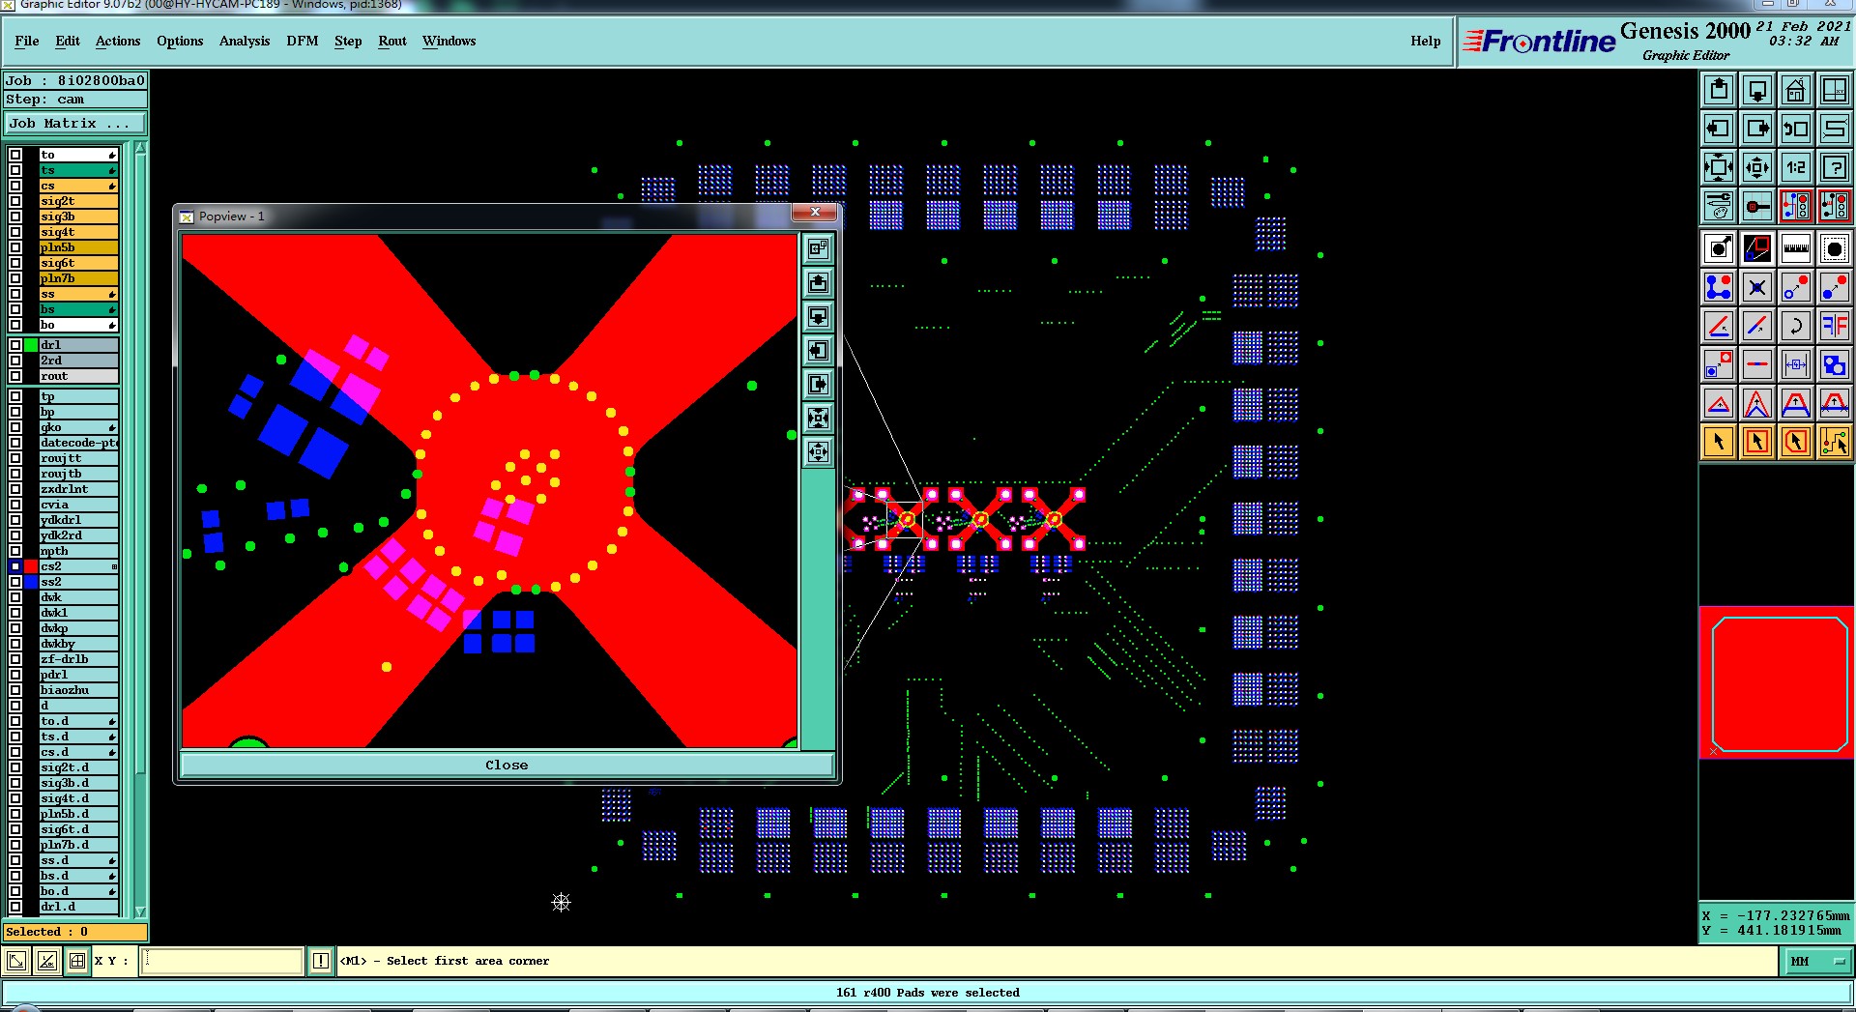This screenshot has height=1012, width=1856.
Task: Click the pan down icon in the Popview
Action: click(x=818, y=316)
